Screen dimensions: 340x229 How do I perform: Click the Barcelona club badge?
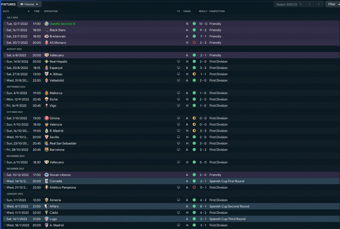[46, 150]
